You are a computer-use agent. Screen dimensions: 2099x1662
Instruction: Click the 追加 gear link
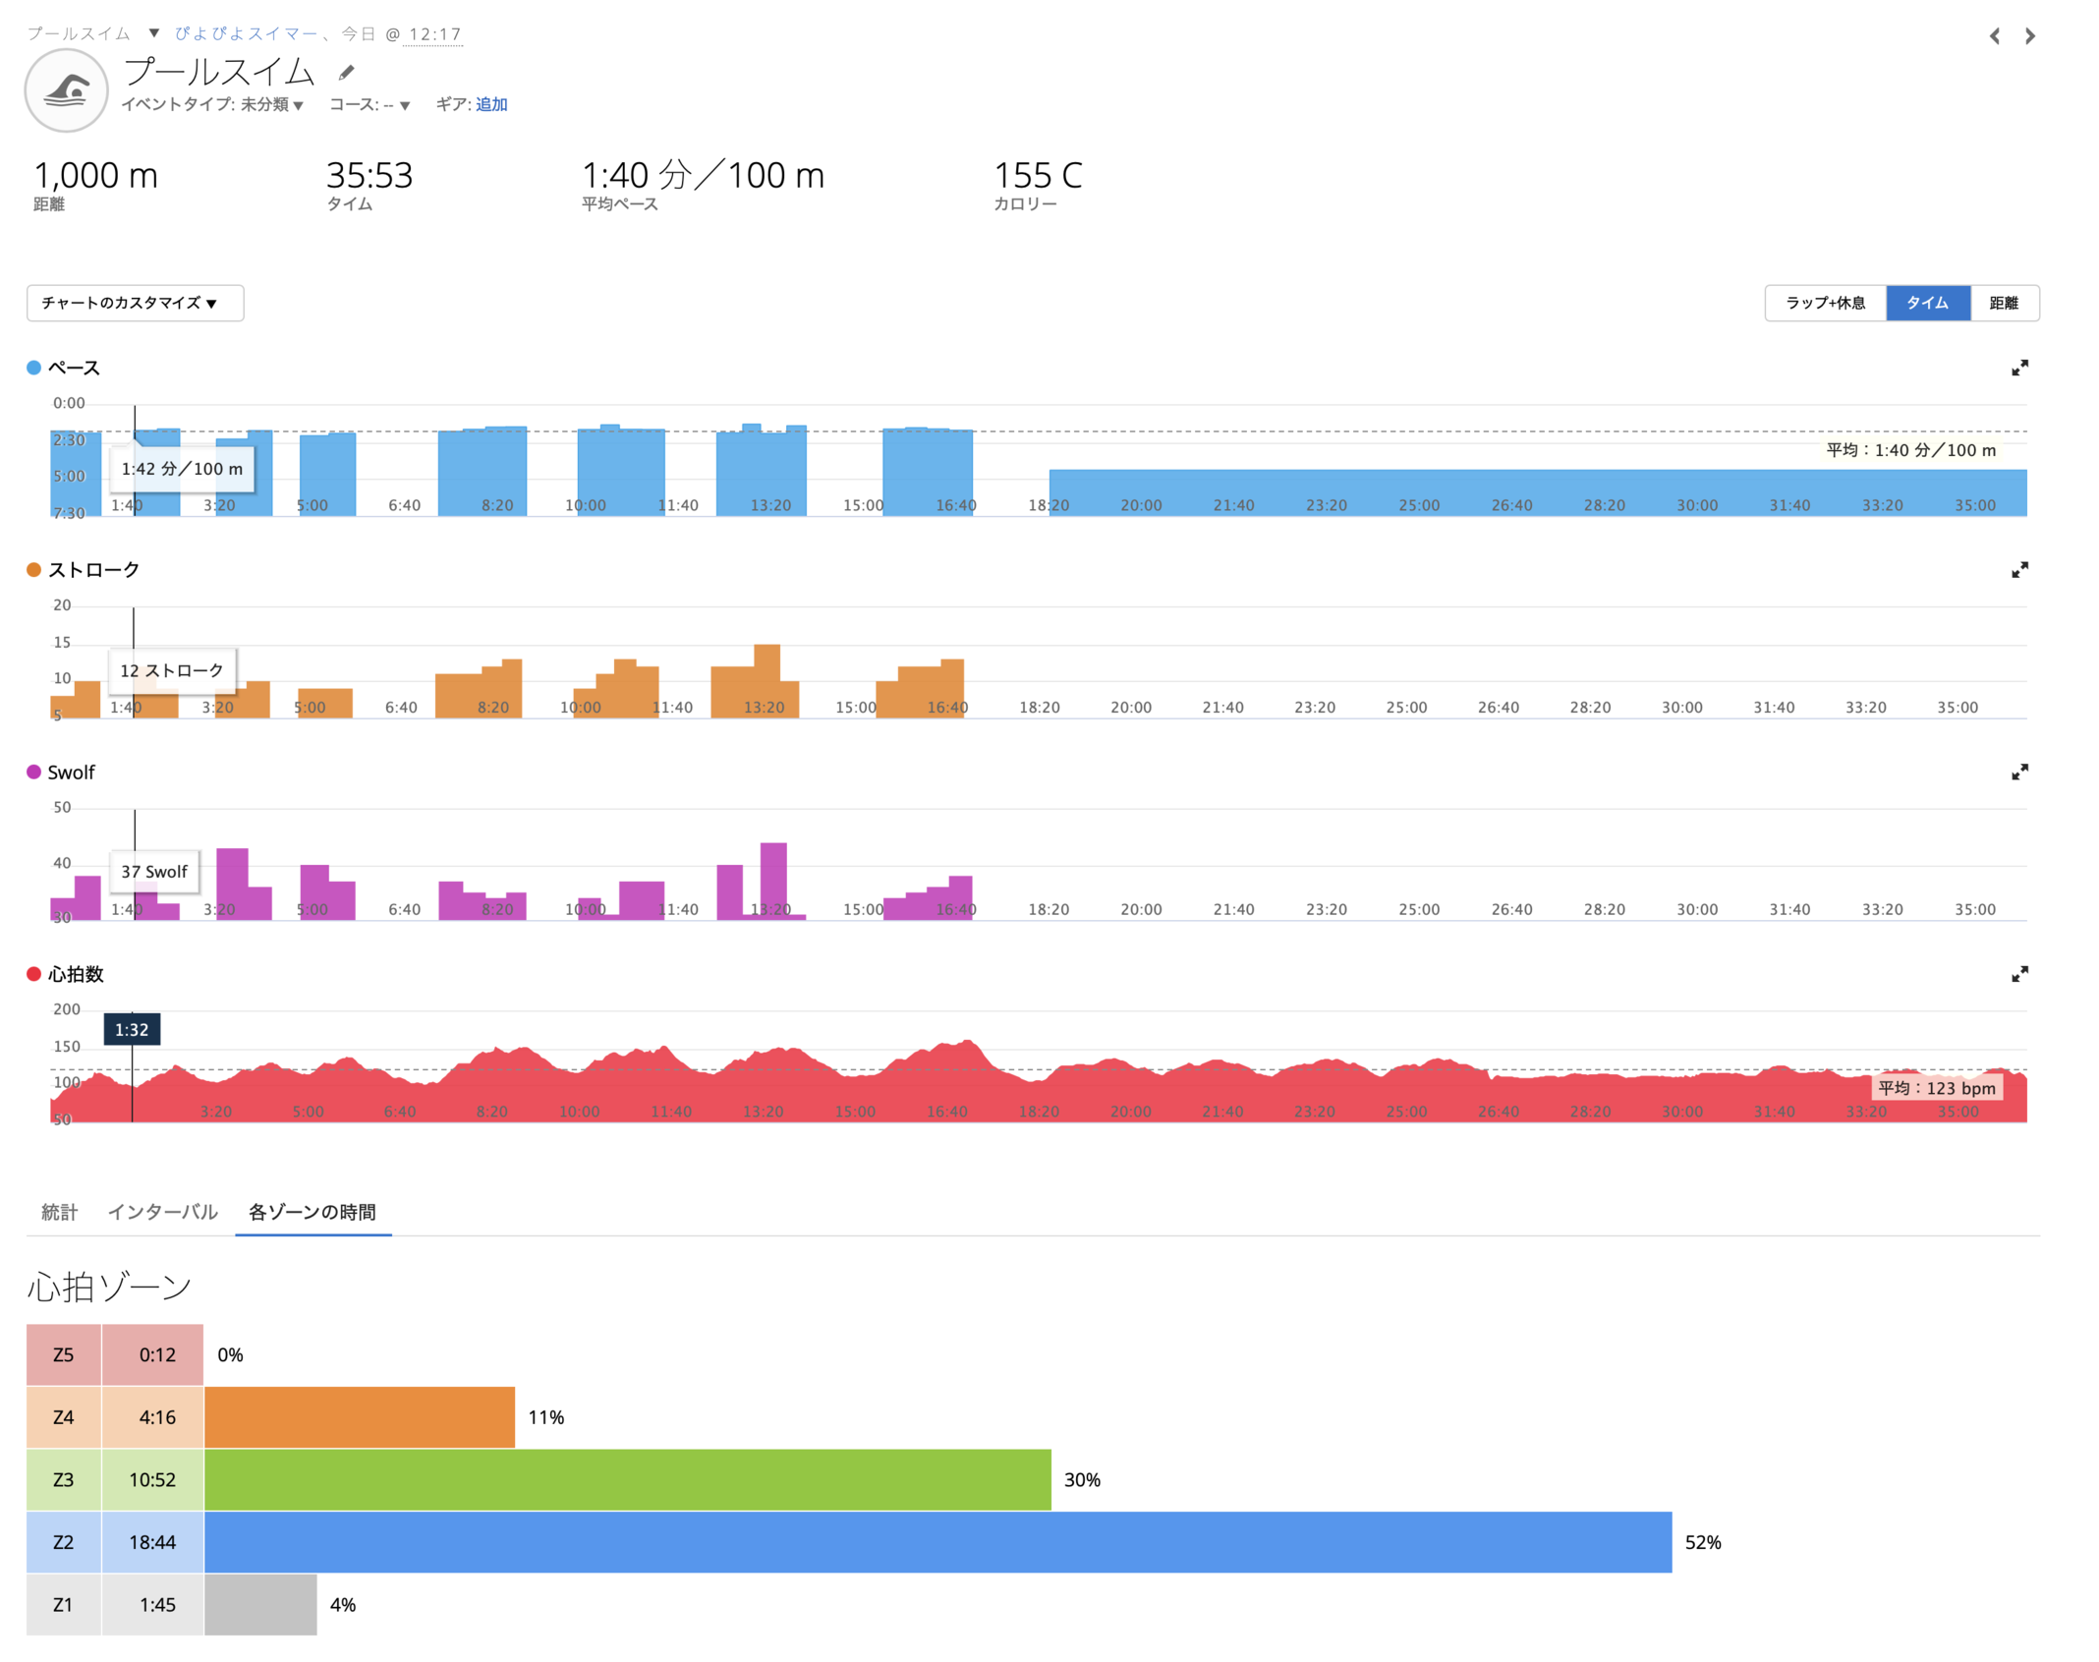click(491, 104)
